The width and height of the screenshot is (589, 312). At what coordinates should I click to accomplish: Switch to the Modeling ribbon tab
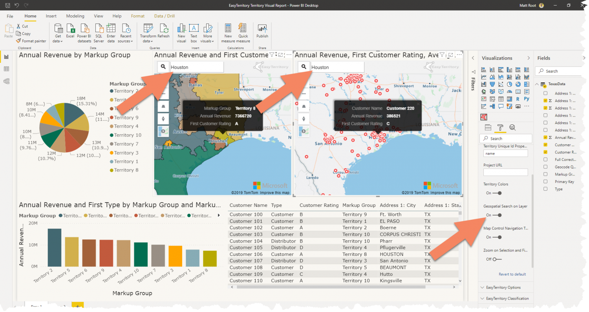(75, 16)
